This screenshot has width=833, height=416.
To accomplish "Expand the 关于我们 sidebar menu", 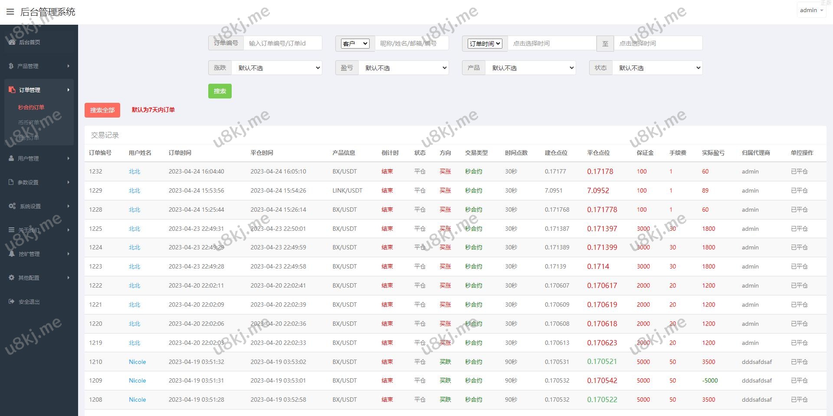I will point(39,230).
